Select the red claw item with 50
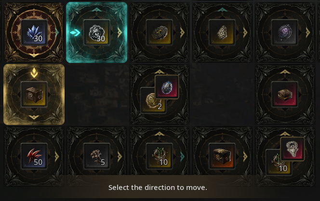This screenshot has height=201, width=320. click(34, 156)
